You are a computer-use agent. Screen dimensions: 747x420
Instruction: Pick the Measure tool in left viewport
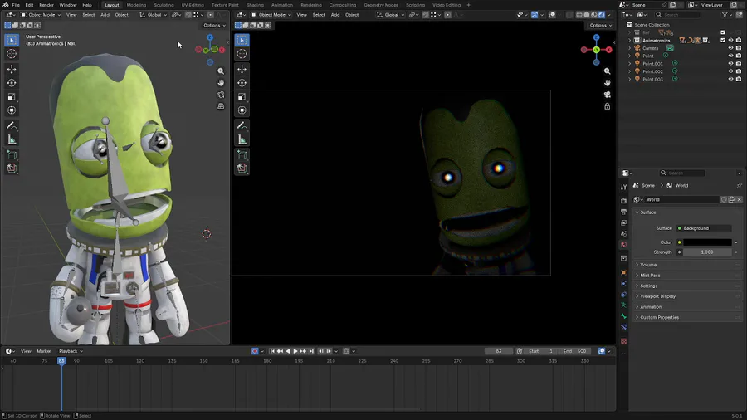click(12, 139)
